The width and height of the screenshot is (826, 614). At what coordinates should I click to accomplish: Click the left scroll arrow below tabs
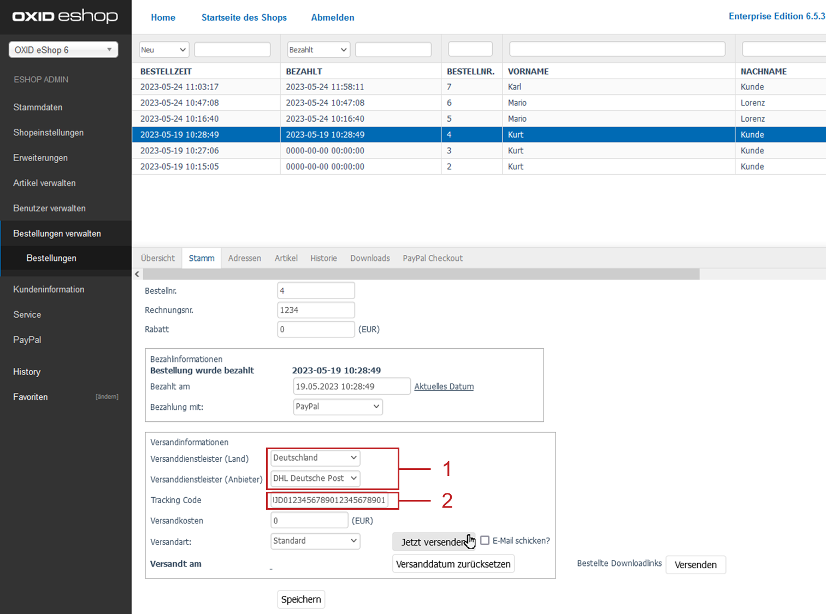(x=137, y=274)
